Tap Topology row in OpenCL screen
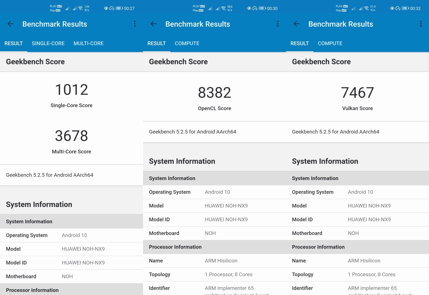429x295 pixels. [x=215, y=275]
